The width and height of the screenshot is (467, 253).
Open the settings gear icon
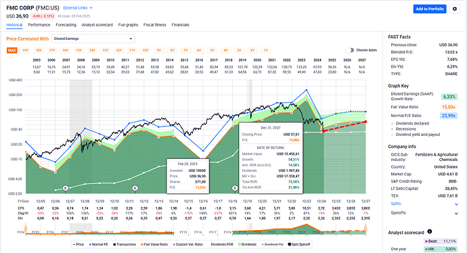point(455,9)
